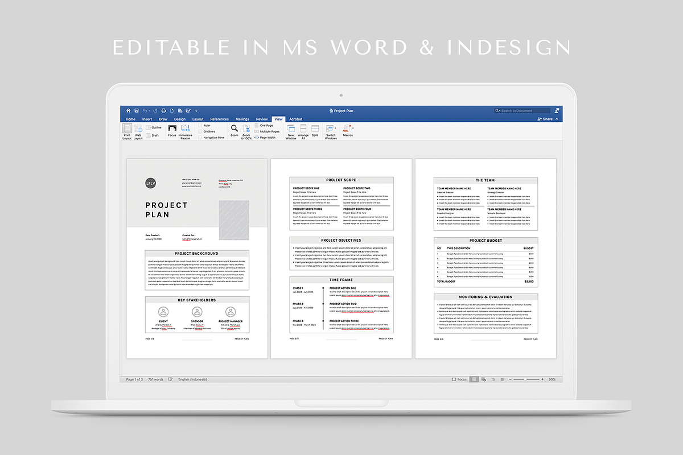Click the Zoom magnifier icon

(233, 129)
